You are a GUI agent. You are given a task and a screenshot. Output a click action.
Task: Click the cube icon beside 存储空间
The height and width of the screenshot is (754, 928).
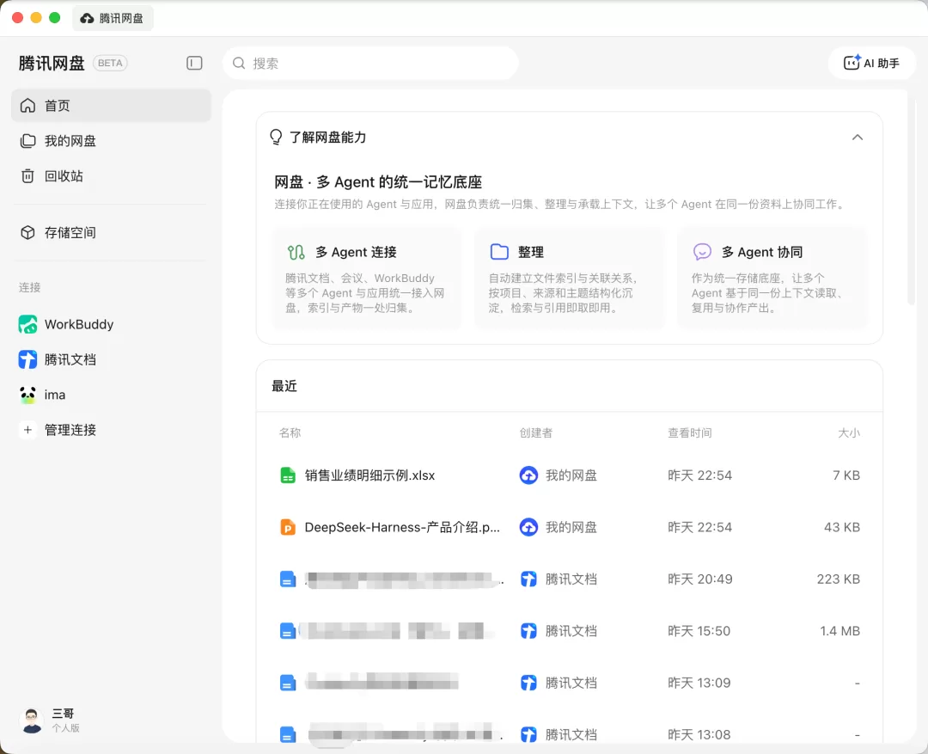(x=27, y=233)
